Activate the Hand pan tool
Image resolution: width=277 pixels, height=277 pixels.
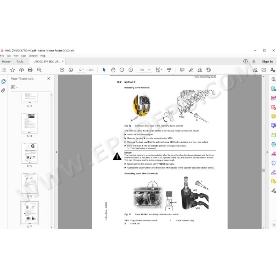[113, 70]
